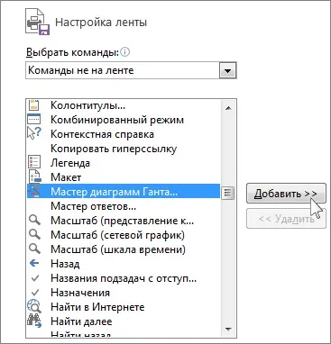Select Комбинированный режим in the list

tap(124, 120)
